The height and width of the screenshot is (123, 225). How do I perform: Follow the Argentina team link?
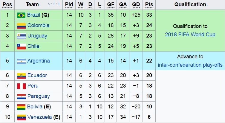(38, 61)
